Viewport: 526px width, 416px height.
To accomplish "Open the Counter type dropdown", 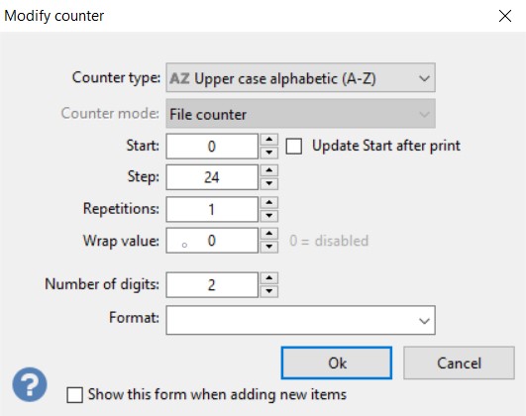I will tap(300, 77).
